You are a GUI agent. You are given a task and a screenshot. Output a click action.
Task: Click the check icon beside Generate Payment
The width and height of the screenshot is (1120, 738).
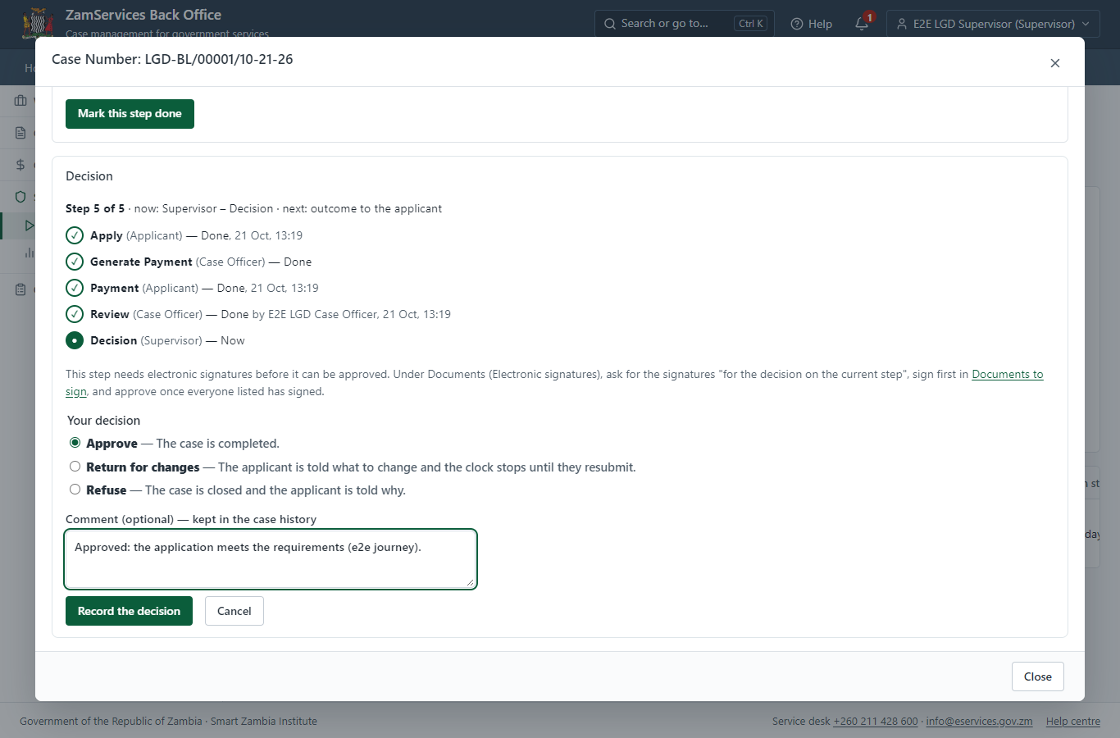(75, 262)
